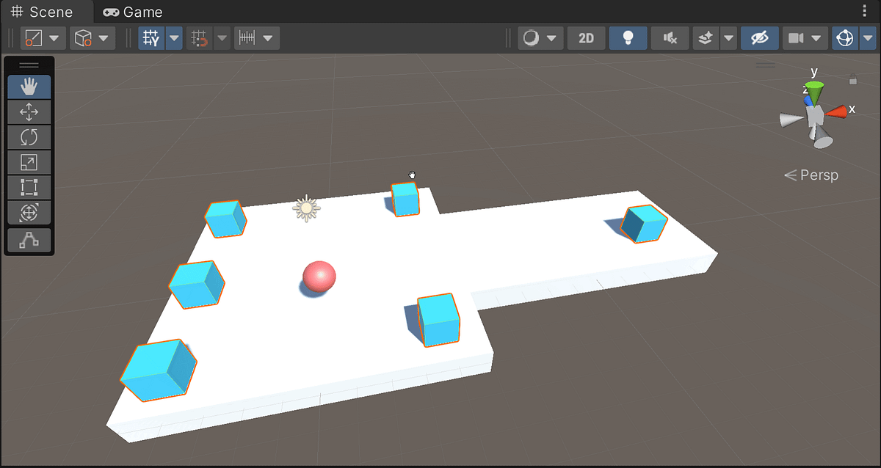Viewport: 881px width, 468px height.
Task: Select the combined Transform tool
Action: pos(29,212)
